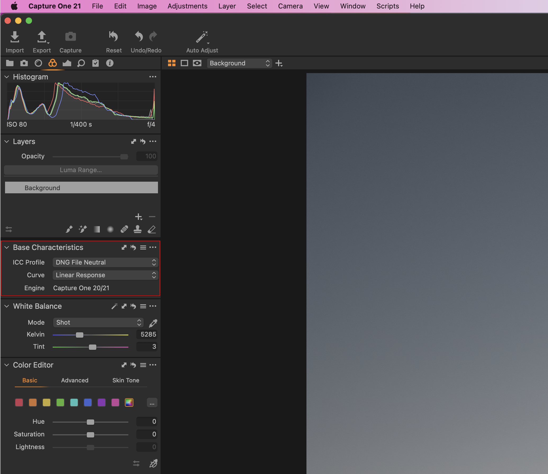Viewport: 548px width, 474px height.
Task: Open the Curve Linear Response dropdown
Action: pos(105,275)
